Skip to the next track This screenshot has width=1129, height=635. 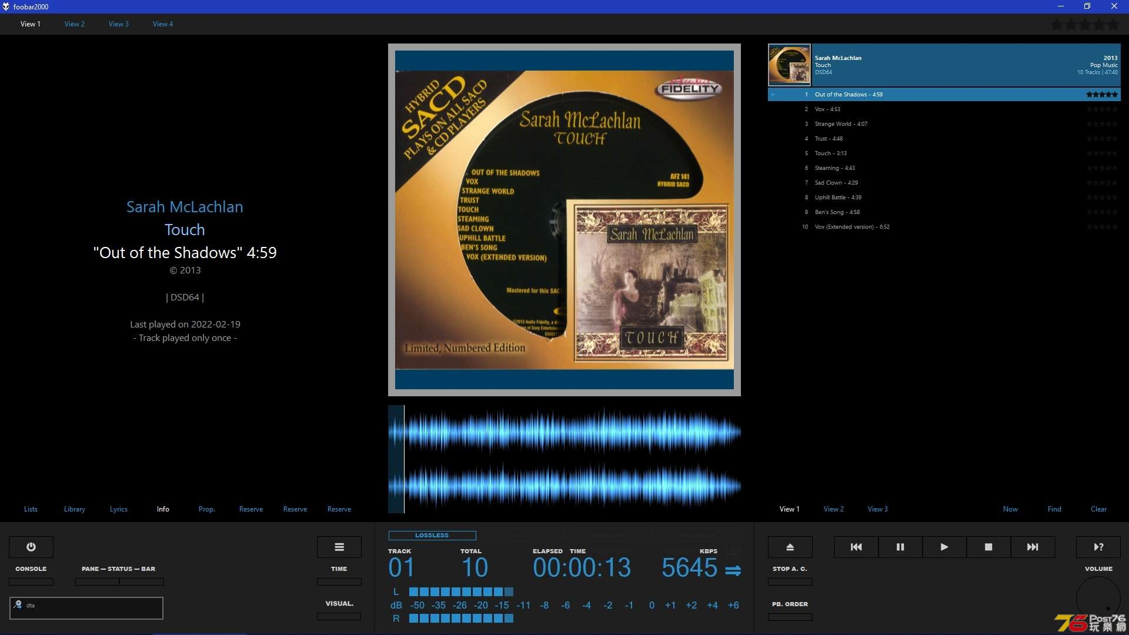coord(1033,547)
